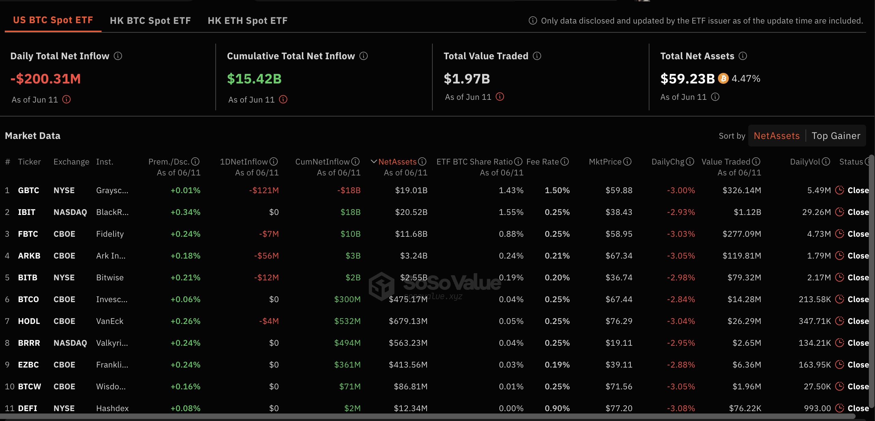Sort by the Value Traded column header
875x421 pixels.
[x=726, y=162]
